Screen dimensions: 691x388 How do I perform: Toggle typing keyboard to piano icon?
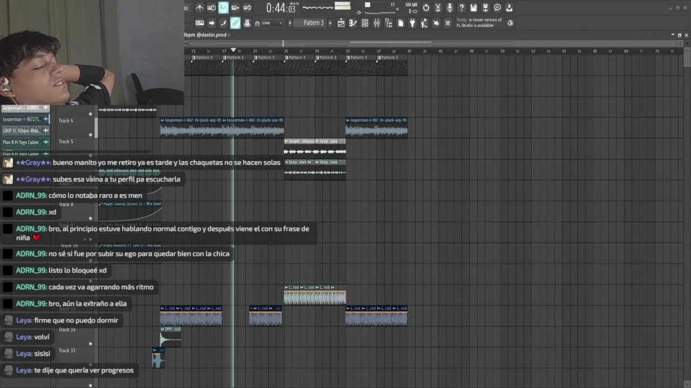click(199, 23)
